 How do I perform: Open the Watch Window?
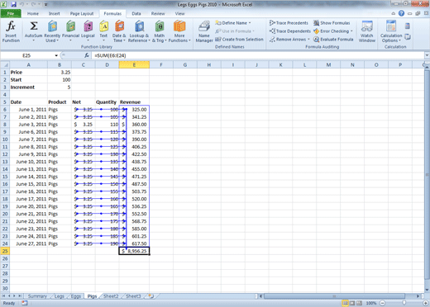(367, 31)
